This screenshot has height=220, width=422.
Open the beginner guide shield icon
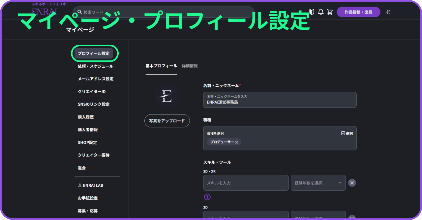click(x=312, y=12)
